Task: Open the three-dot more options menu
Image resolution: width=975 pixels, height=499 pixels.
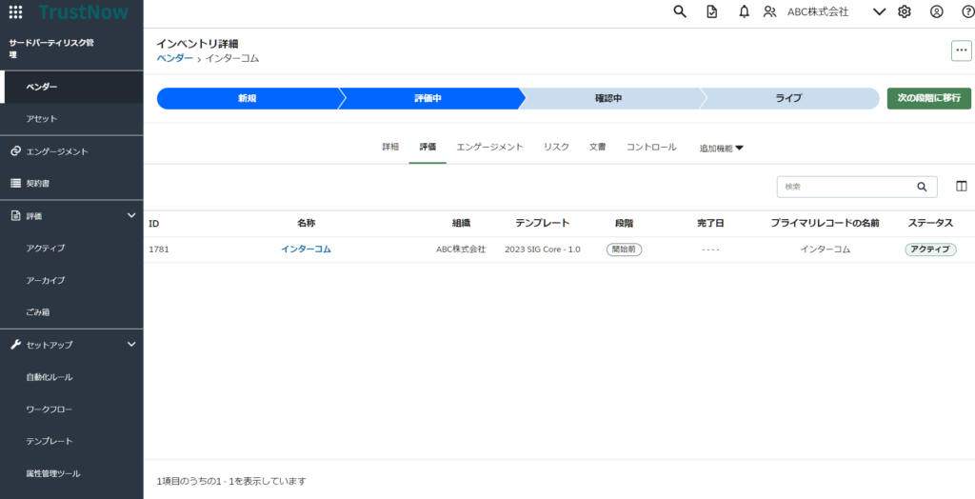Action: 961,51
